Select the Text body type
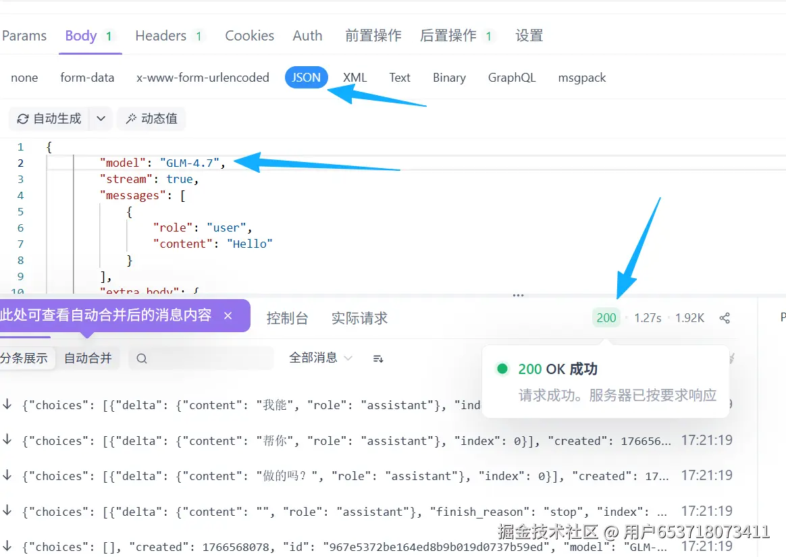786x557 pixels. (x=400, y=78)
